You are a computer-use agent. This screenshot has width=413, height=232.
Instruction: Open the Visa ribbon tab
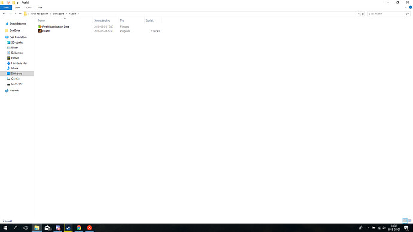(x=40, y=7)
